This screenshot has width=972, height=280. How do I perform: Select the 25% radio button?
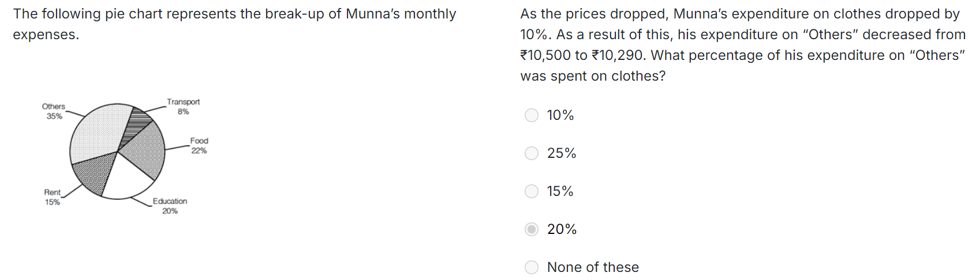pos(532,153)
